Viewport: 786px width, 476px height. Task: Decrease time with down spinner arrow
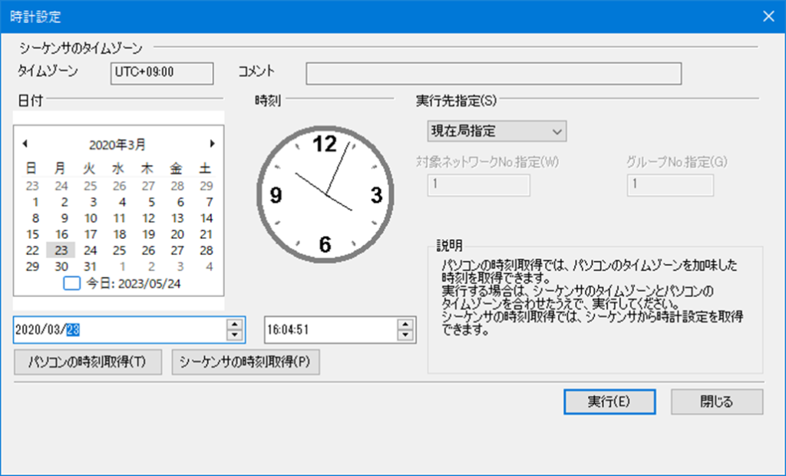[405, 336]
